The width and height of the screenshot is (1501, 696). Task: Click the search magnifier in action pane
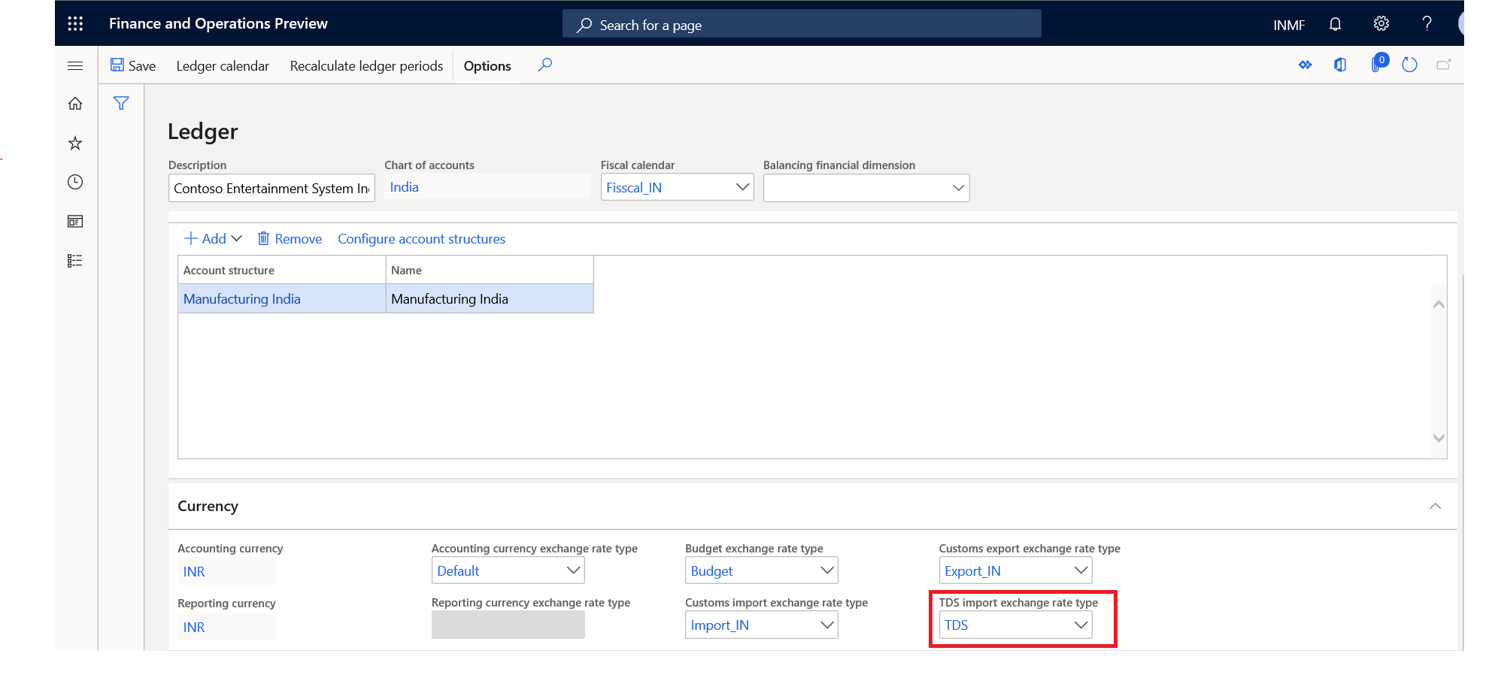[545, 65]
